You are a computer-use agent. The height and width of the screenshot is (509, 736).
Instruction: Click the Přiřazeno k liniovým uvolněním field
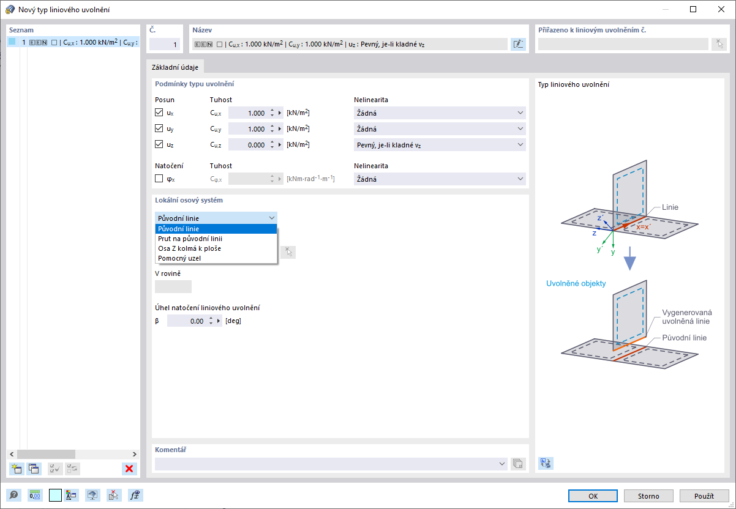click(x=623, y=43)
